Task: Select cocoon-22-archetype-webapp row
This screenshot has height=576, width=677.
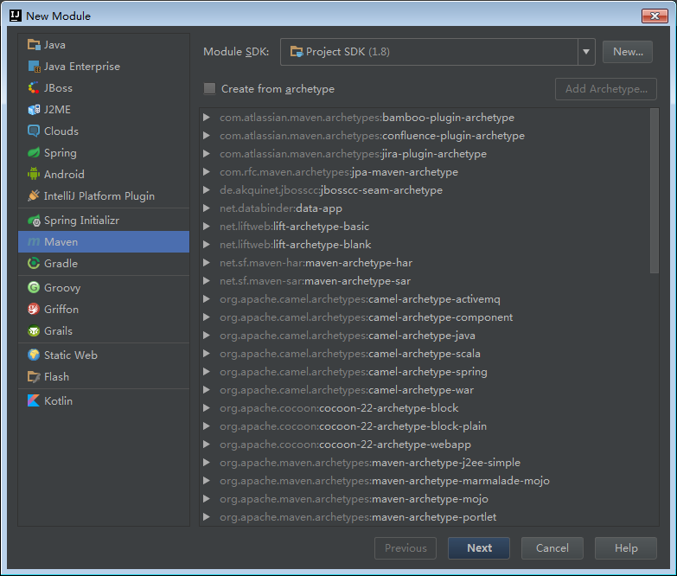Action: (425, 444)
